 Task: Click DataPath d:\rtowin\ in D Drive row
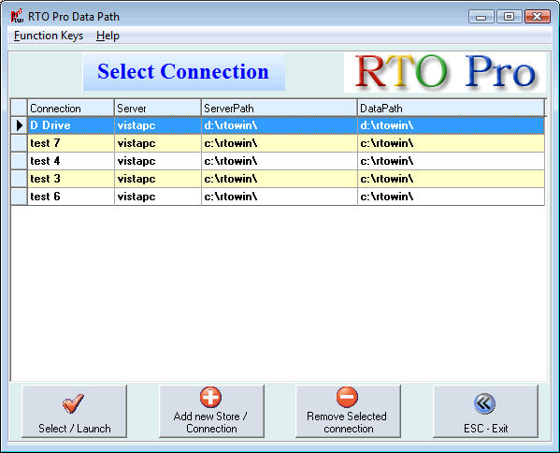click(x=451, y=125)
